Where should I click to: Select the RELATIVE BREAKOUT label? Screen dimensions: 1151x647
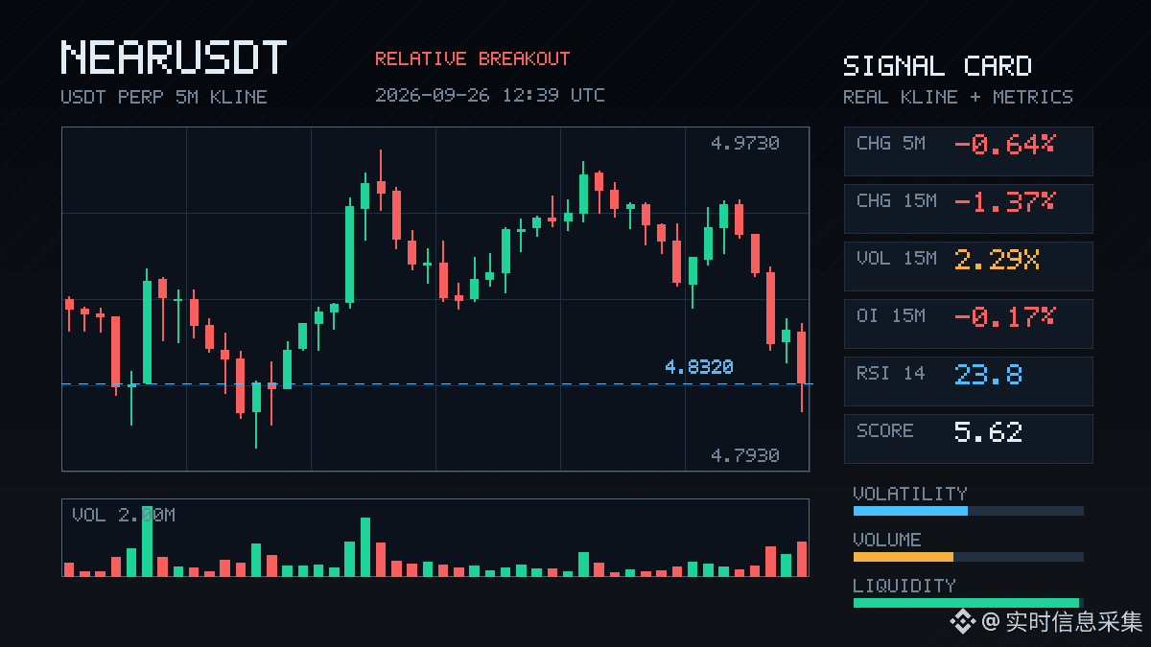click(x=472, y=58)
